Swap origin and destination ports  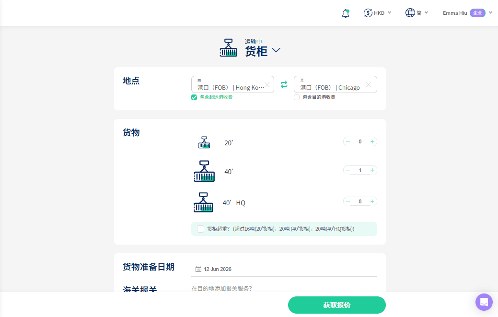[284, 84]
